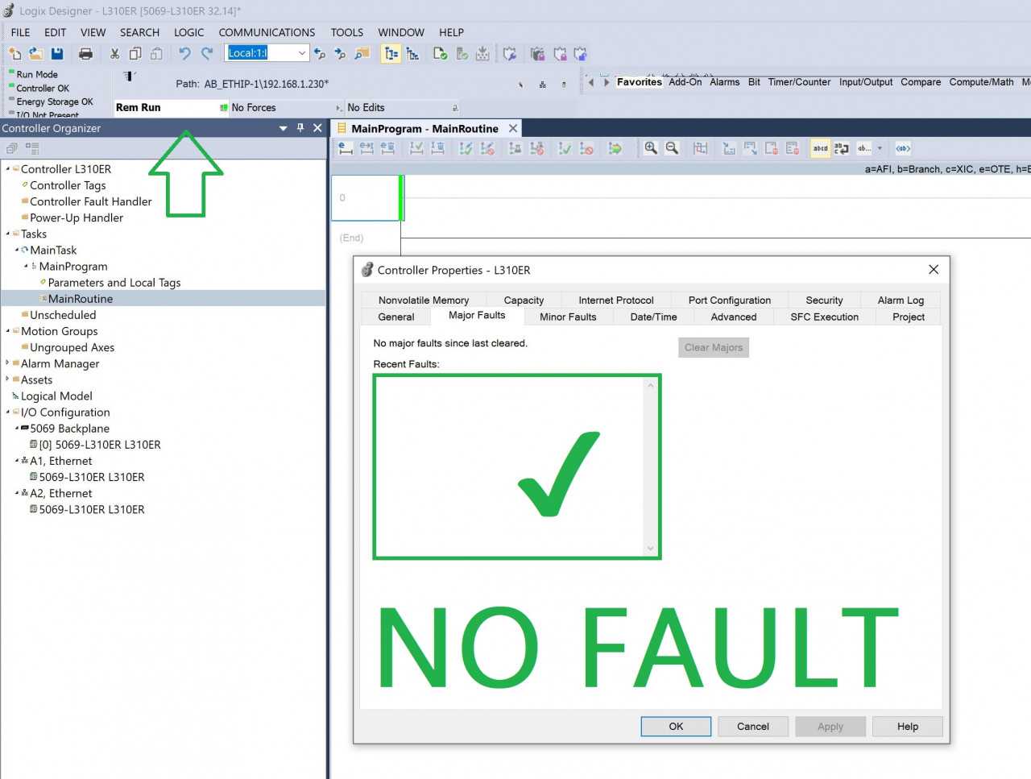Open the Local:1:I tag dropdown
The image size is (1031, 779).
302,53
